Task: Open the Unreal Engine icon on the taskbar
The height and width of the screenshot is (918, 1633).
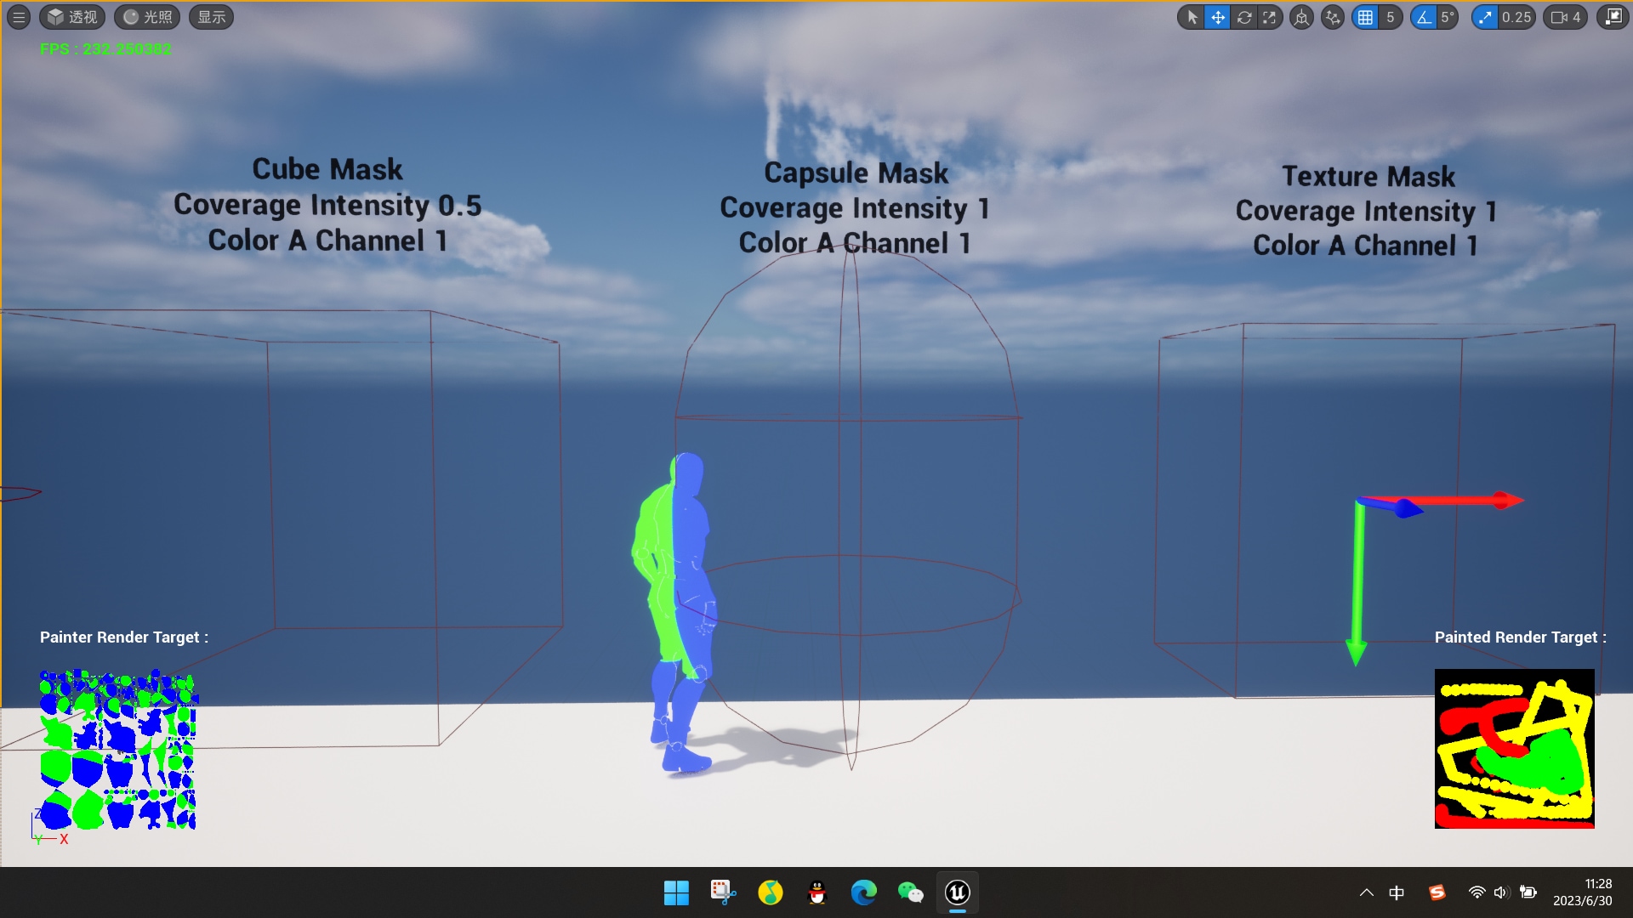Action: pos(957,892)
